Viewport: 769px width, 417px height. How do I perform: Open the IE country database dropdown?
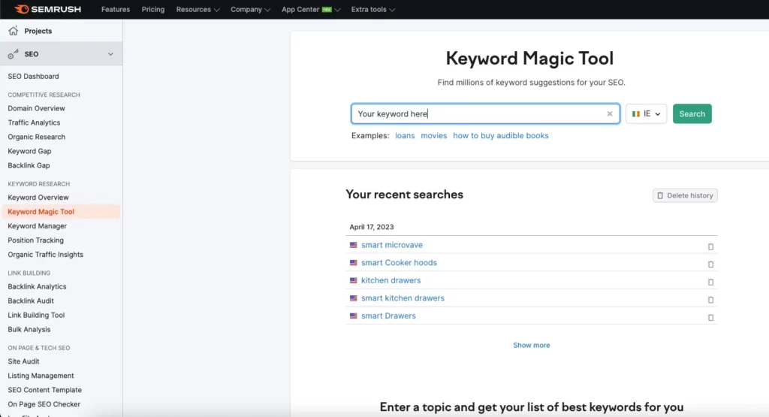coord(646,113)
